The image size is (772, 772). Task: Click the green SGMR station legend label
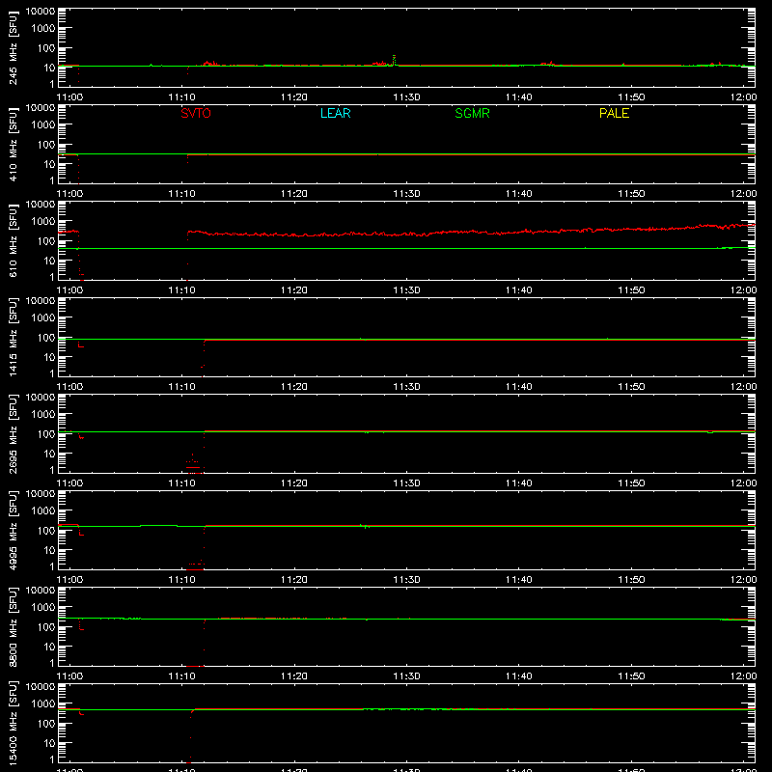coord(472,113)
